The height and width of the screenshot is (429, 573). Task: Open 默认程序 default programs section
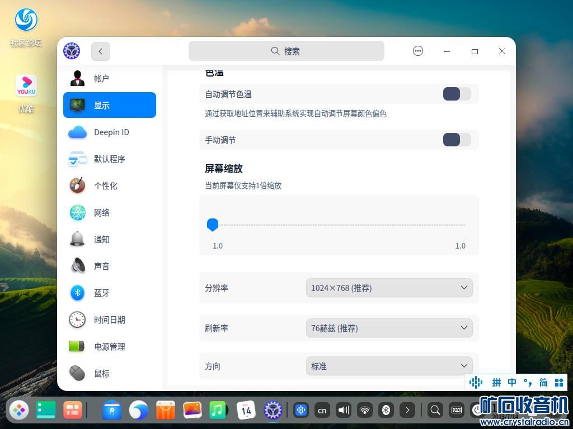[x=109, y=159]
